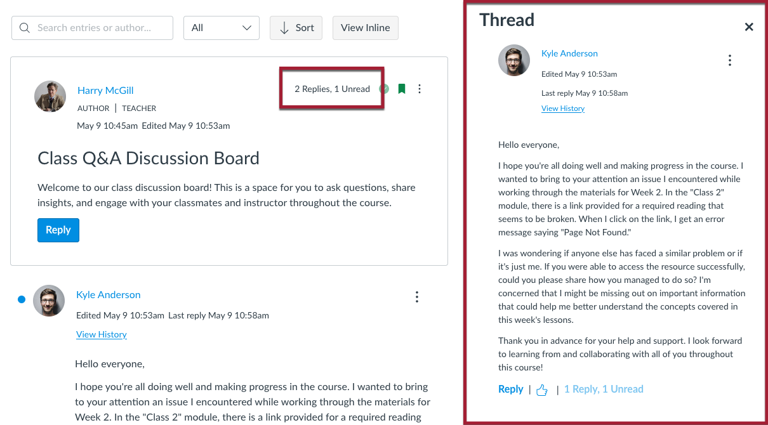Click the blue Reply button under the discussion board
The width and height of the screenshot is (768, 425).
(x=58, y=230)
